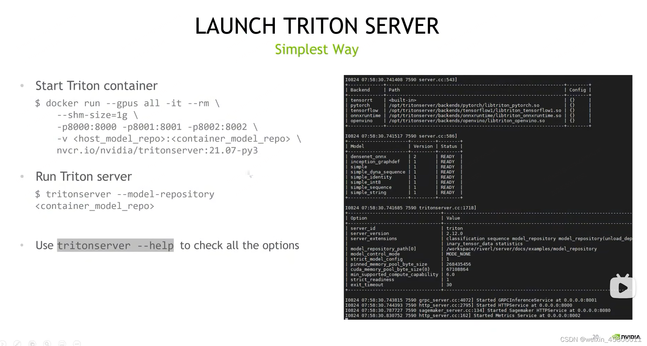Screen dimensions: 647x346
Task: Click the magnifier zoom icon in slideshow toolbar
Action: pyautogui.click(x=47, y=343)
